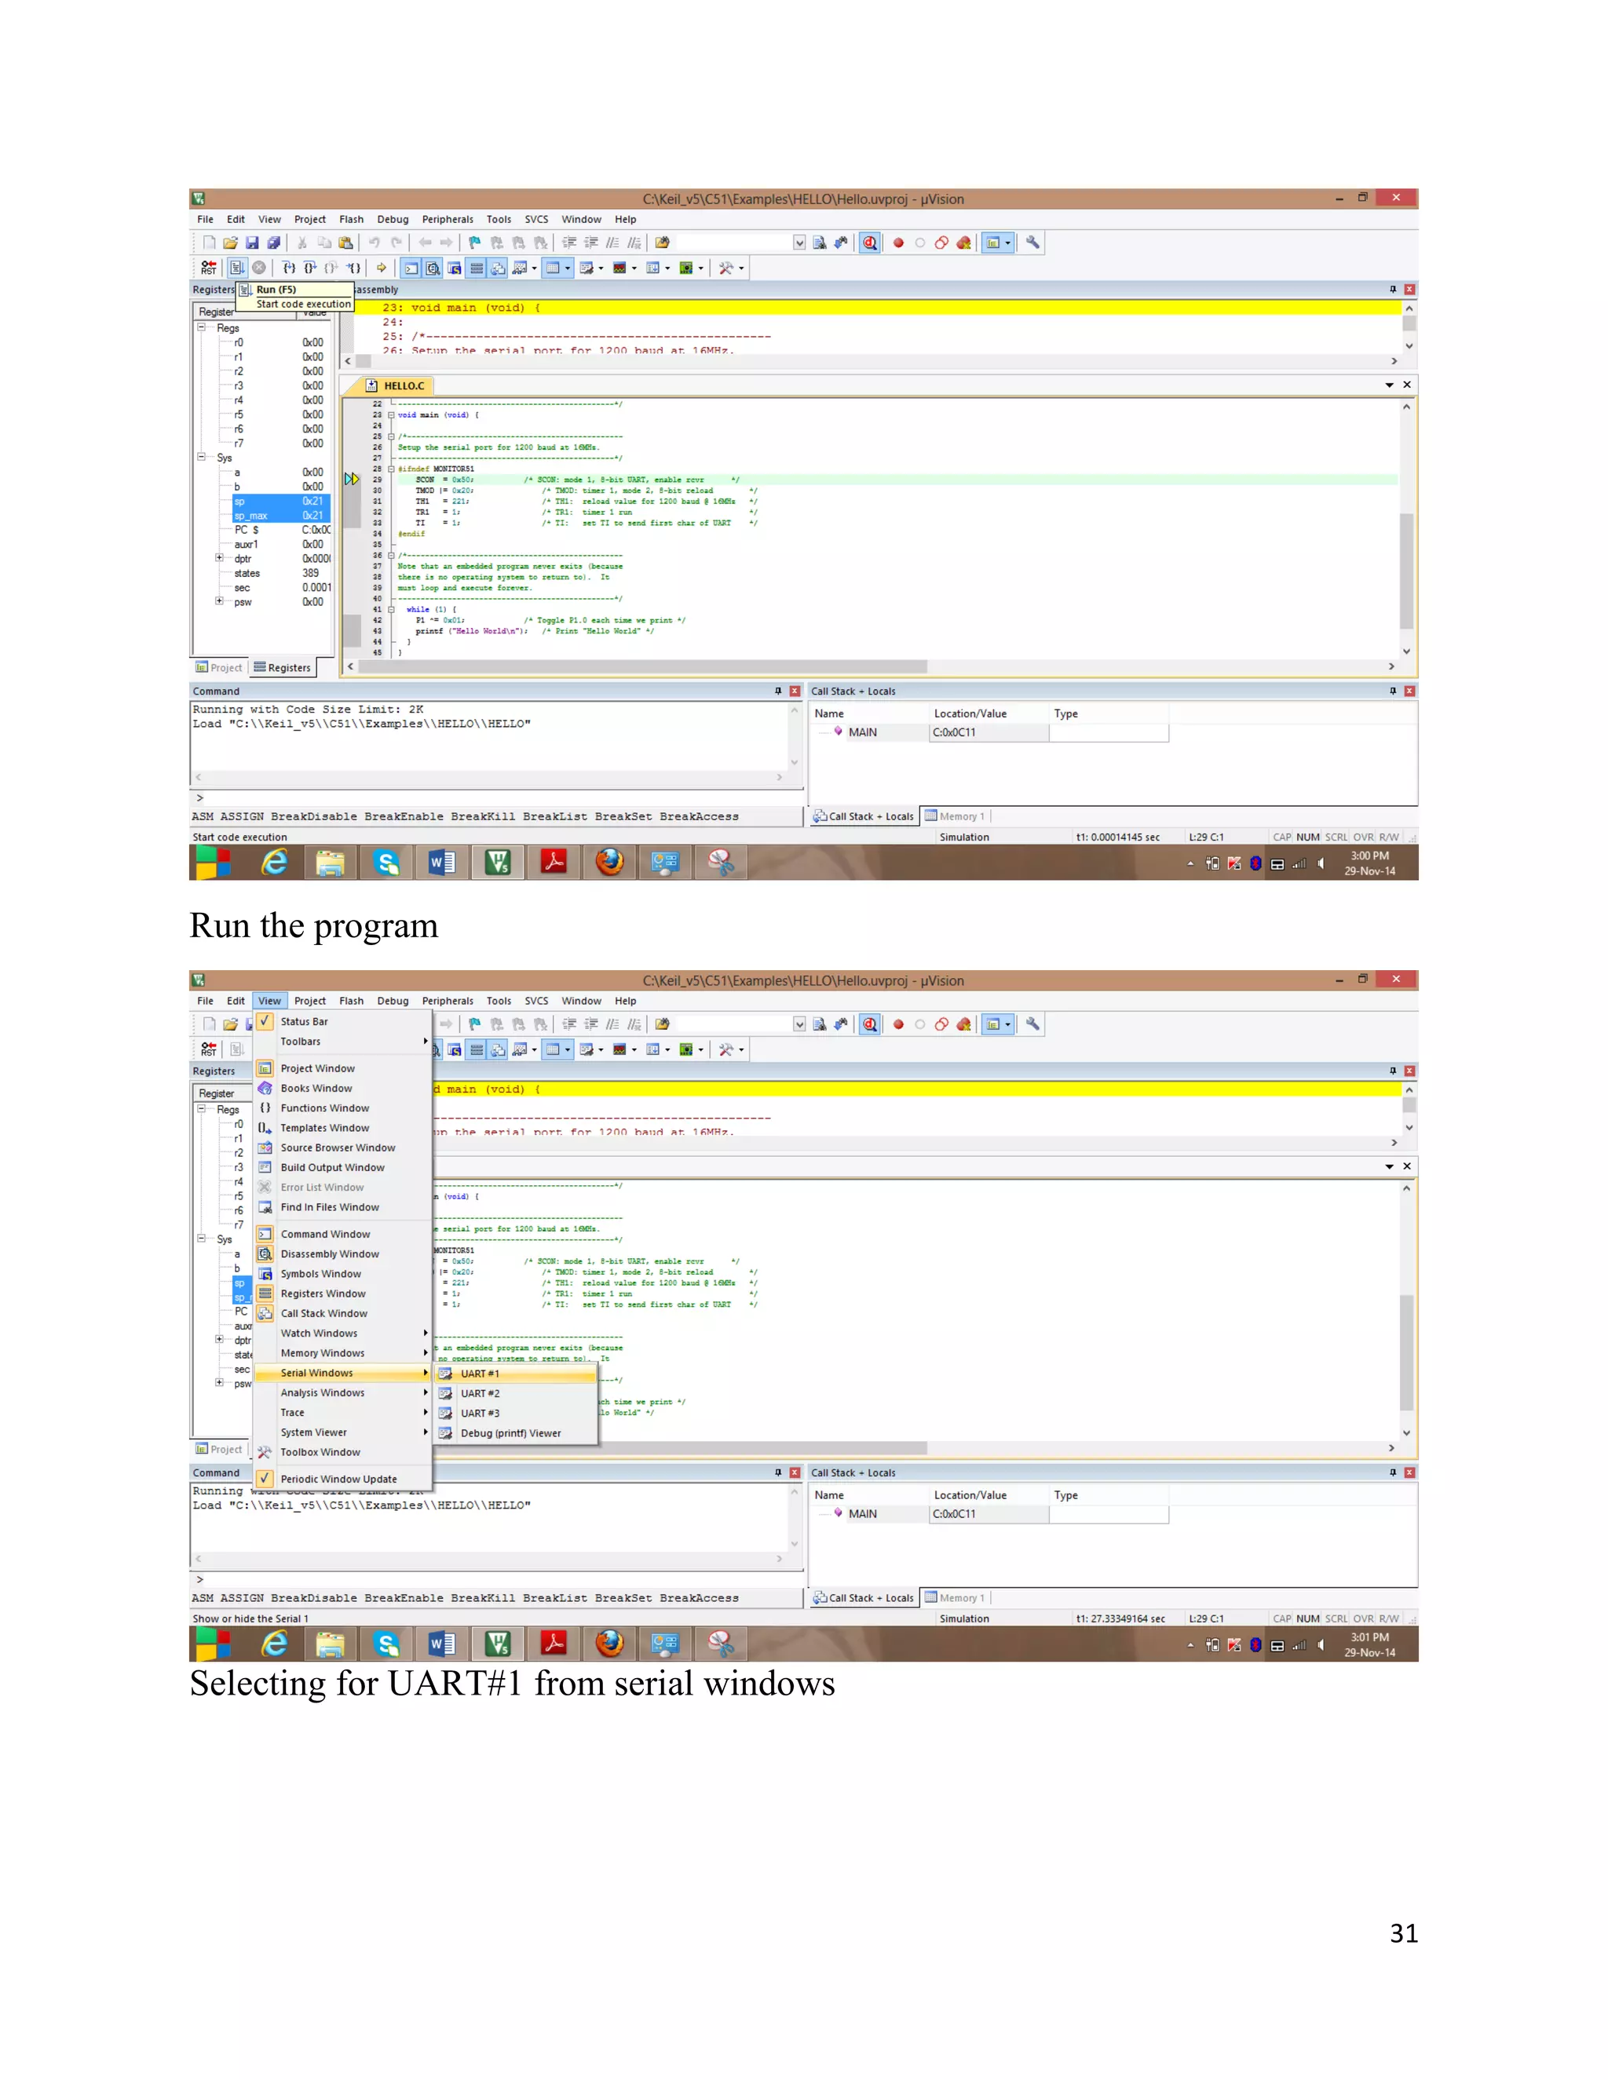Toggle Registers Window toolbar button, Run-tooltip screenshot

tap(477, 268)
